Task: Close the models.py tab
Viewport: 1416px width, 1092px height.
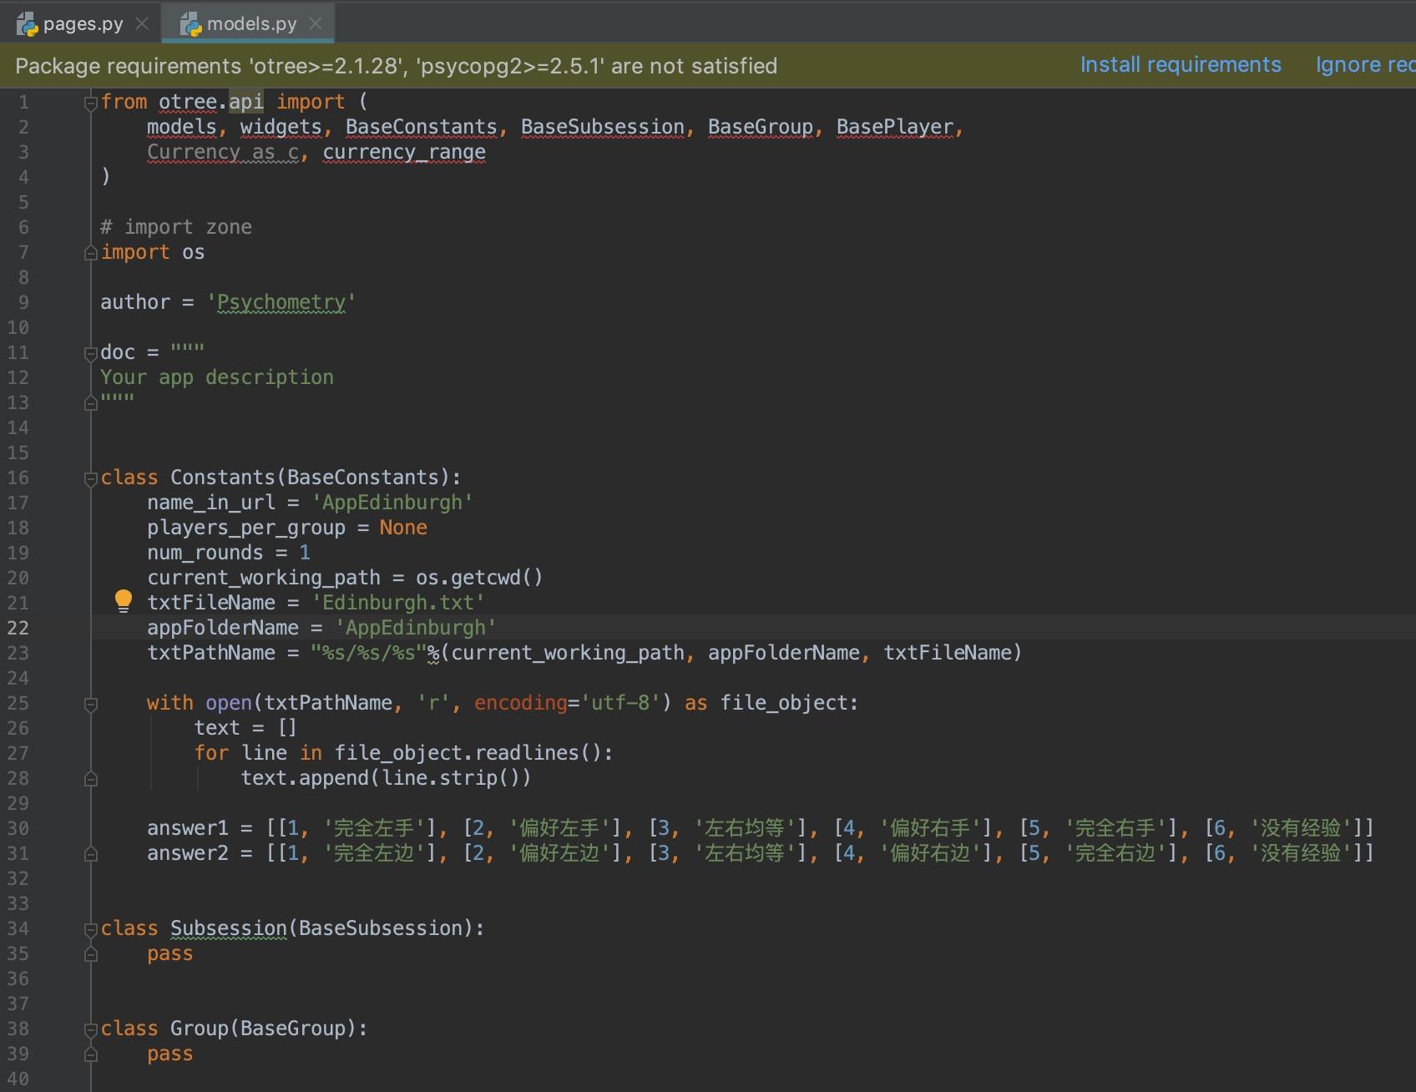Action: point(316,23)
